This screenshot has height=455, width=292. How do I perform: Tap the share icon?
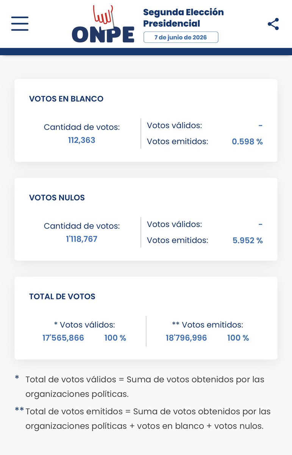[273, 24]
